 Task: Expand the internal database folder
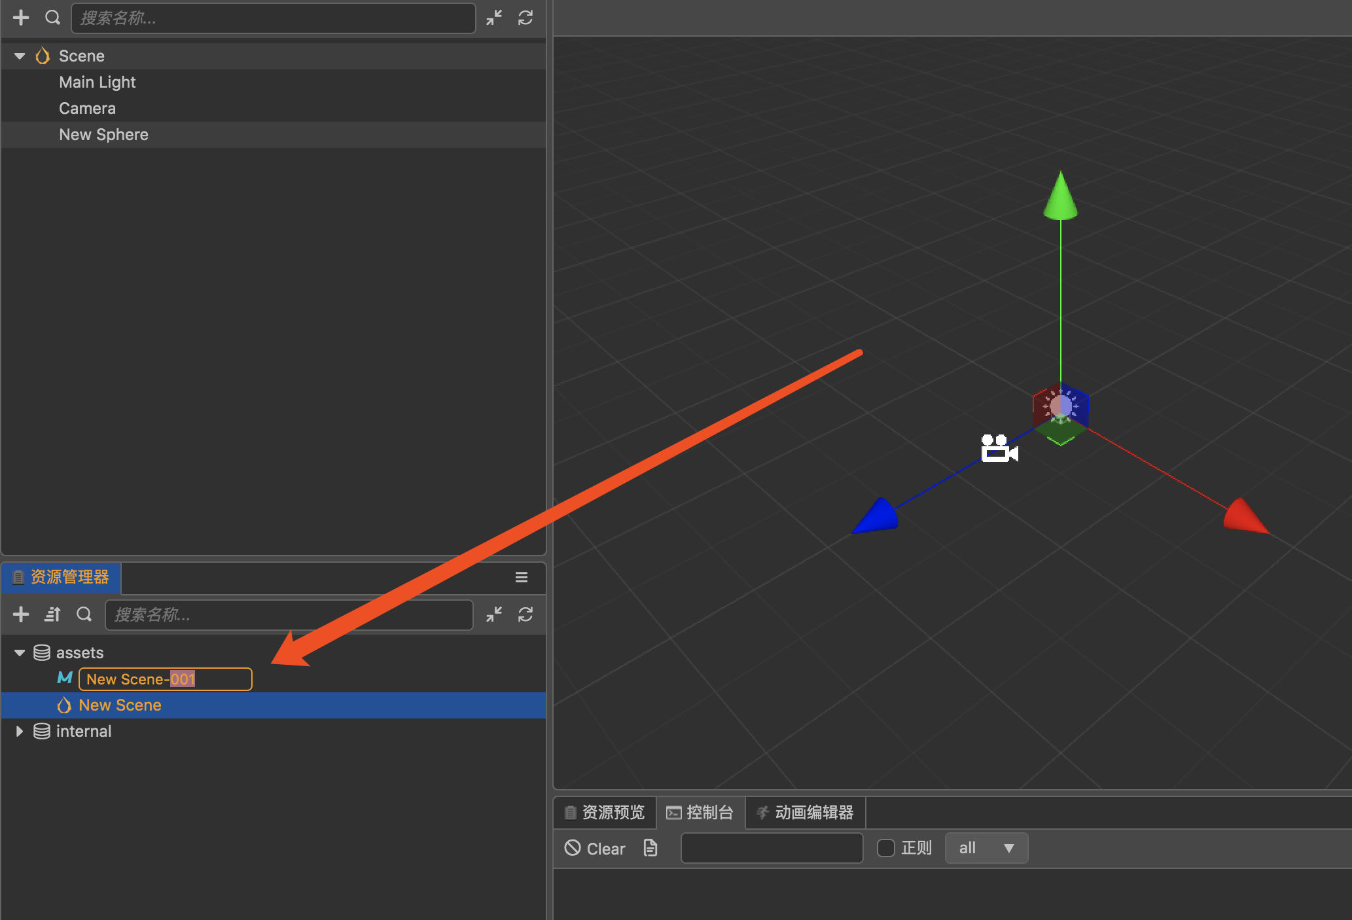tap(20, 731)
